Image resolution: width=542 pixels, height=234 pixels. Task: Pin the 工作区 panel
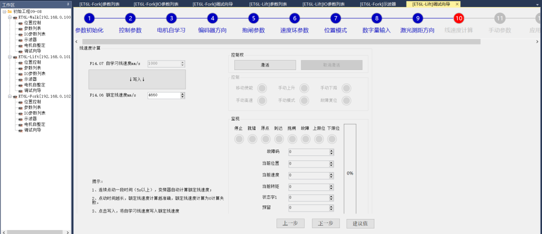pyautogui.click(x=68, y=4)
